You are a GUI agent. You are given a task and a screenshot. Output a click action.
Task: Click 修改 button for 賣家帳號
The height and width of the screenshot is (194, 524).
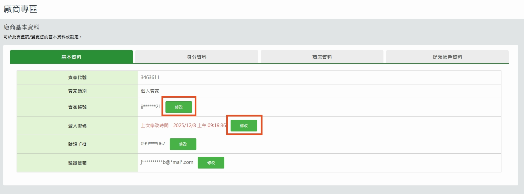(179, 107)
